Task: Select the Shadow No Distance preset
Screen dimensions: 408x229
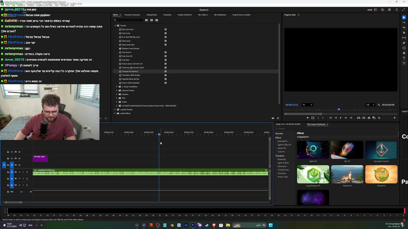Action: click(130, 71)
